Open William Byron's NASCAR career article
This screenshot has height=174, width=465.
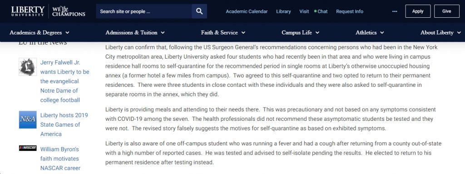point(60,159)
